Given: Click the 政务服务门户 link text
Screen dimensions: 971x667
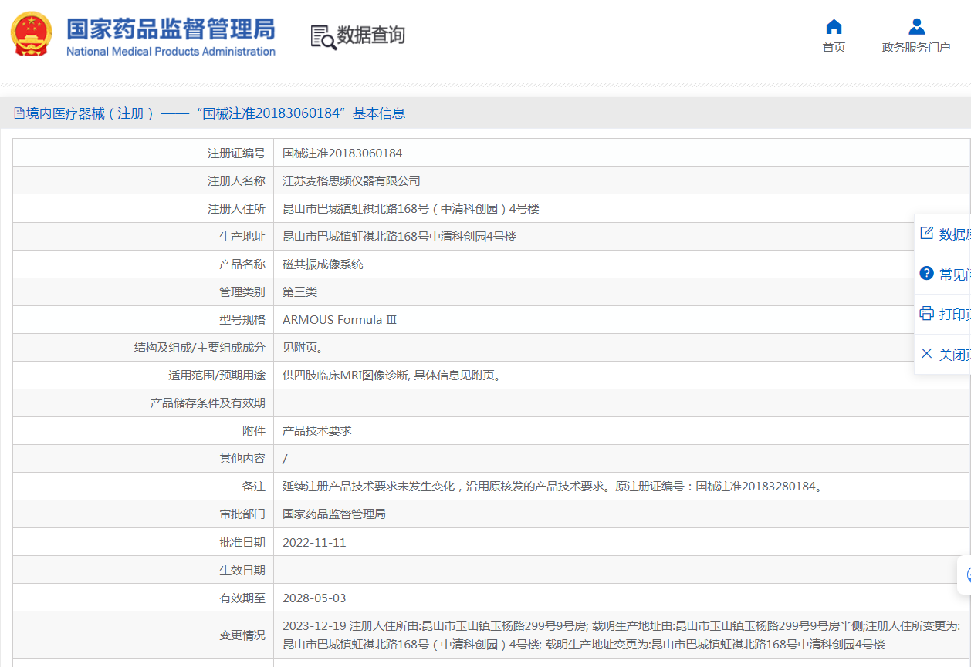Looking at the screenshot, I should pos(916,47).
